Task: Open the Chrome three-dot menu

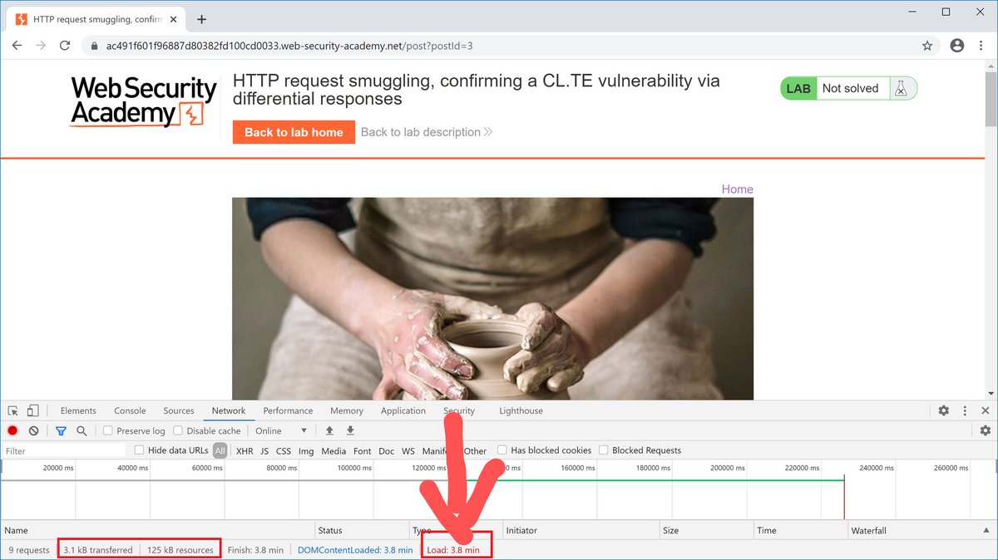Action: coord(981,46)
